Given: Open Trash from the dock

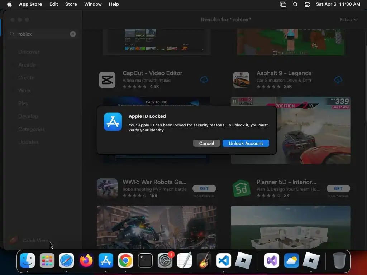Looking at the screenshot, I should [x=339, y=260].
